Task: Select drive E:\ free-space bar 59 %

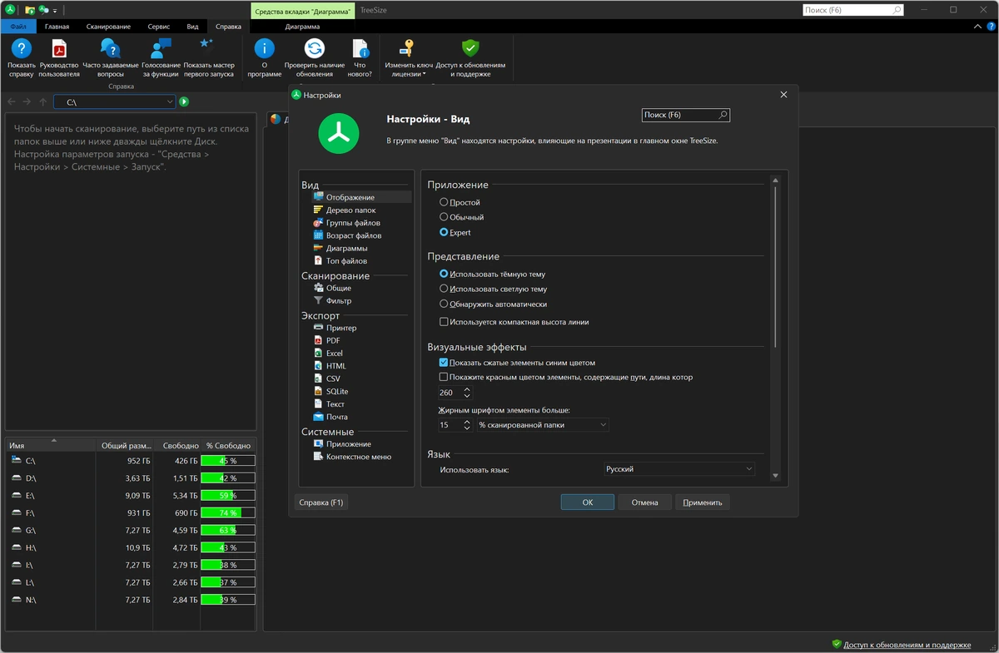Action: (x=227, y=495)
